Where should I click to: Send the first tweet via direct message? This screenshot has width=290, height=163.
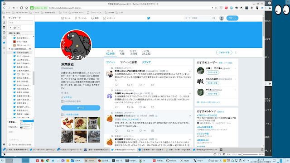pos(153,85)
